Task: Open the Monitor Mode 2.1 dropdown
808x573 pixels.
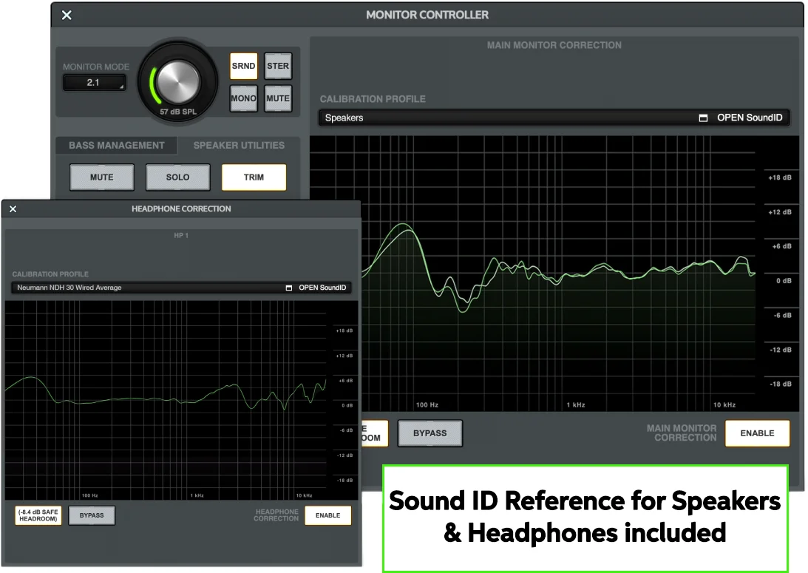Action: tap(94, 83)
